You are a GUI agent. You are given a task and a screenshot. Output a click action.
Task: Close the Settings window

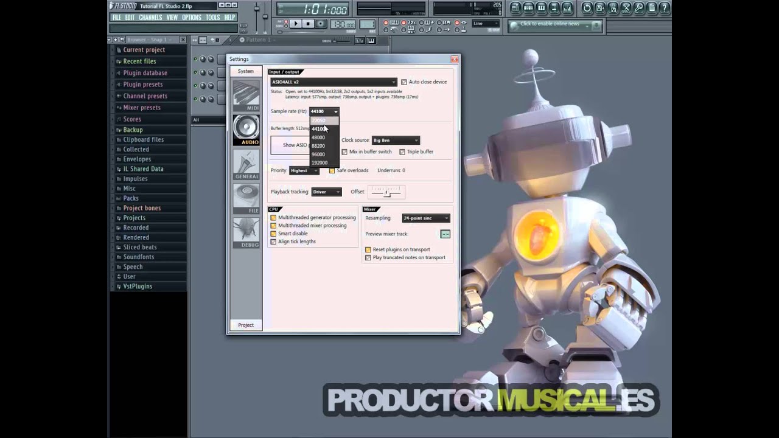click(x=454, y=59)
